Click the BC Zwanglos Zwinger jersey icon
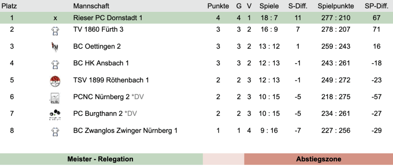 [55, 131]
